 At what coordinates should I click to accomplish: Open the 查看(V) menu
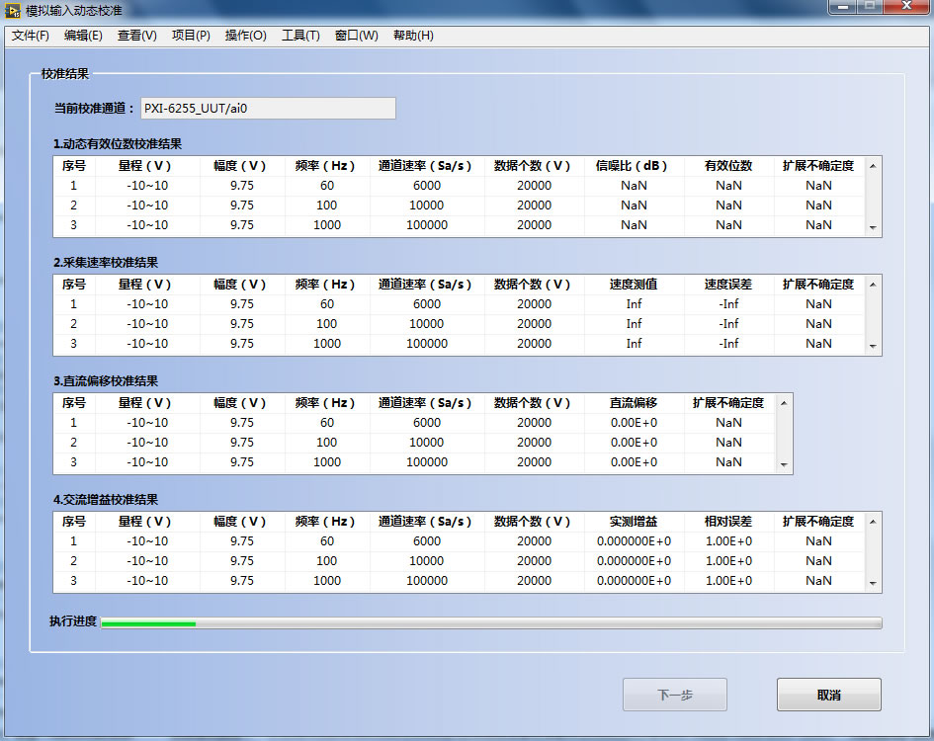[136, 36]
